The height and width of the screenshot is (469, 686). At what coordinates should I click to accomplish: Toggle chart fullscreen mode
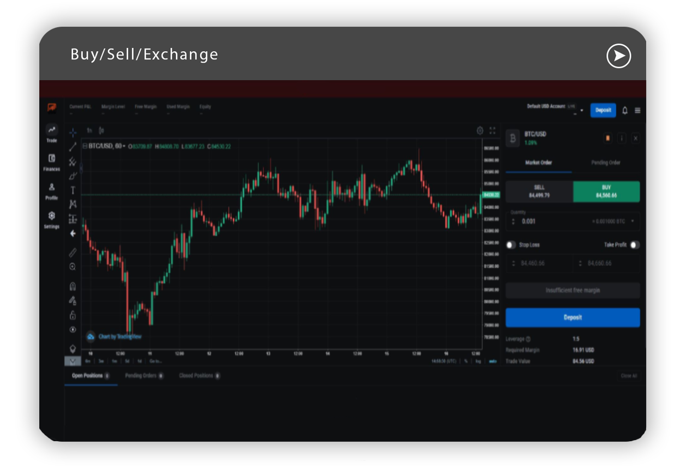(x=492, y=130)
